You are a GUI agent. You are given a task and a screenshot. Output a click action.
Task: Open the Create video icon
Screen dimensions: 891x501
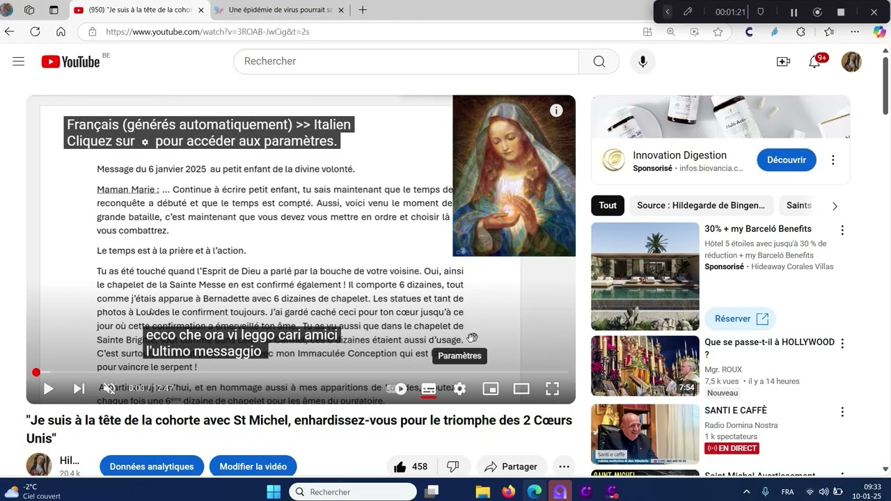[x=783, y=61]
